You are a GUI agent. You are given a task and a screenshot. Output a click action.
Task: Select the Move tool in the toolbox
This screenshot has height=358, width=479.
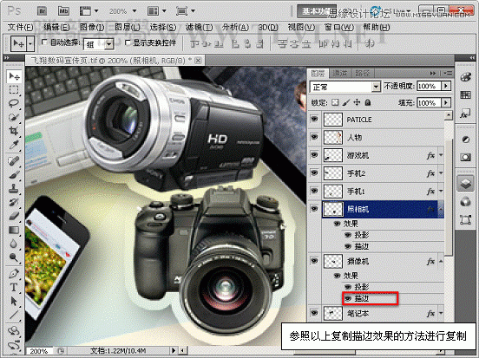tap(14, 76)
